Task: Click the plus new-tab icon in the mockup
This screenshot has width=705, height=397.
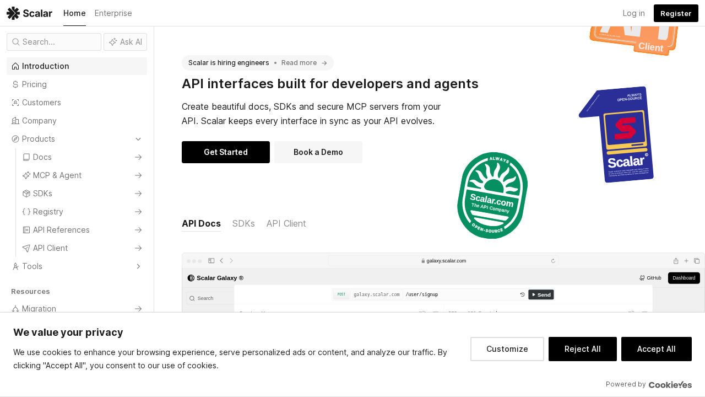Action: point(686,261)
